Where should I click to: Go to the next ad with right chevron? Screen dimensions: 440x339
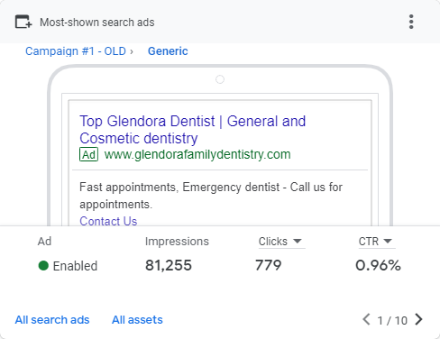tap(418, 319)
